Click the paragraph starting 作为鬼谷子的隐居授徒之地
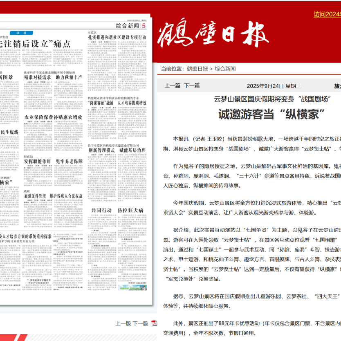The image size is (341, 341). point(252,176)
